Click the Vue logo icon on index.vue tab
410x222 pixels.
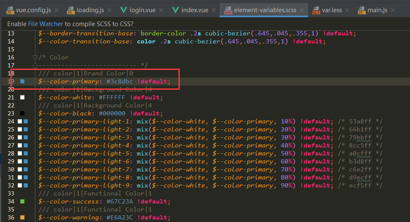tap(176, 10)
